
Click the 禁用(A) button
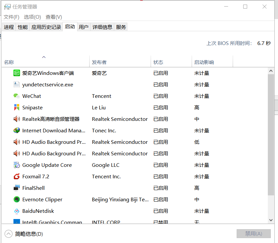tap(253, 233)
